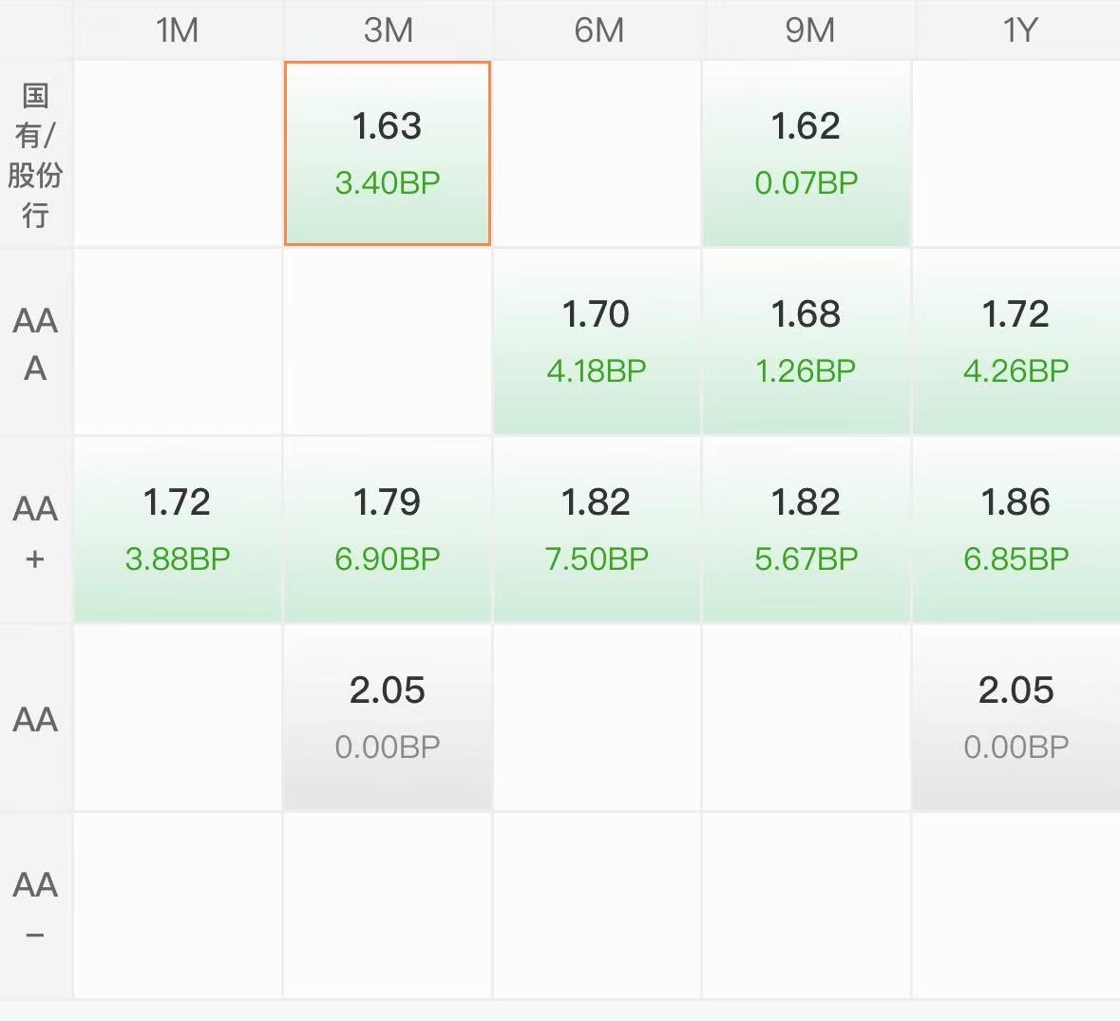This screenshot has height=1021, width=1120.
Task: Click the AA+ 6M cell with 7.50BP
Action: [597, 529]
